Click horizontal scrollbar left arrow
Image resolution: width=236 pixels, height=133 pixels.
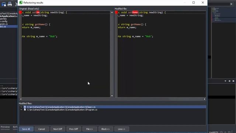point(21,99)
